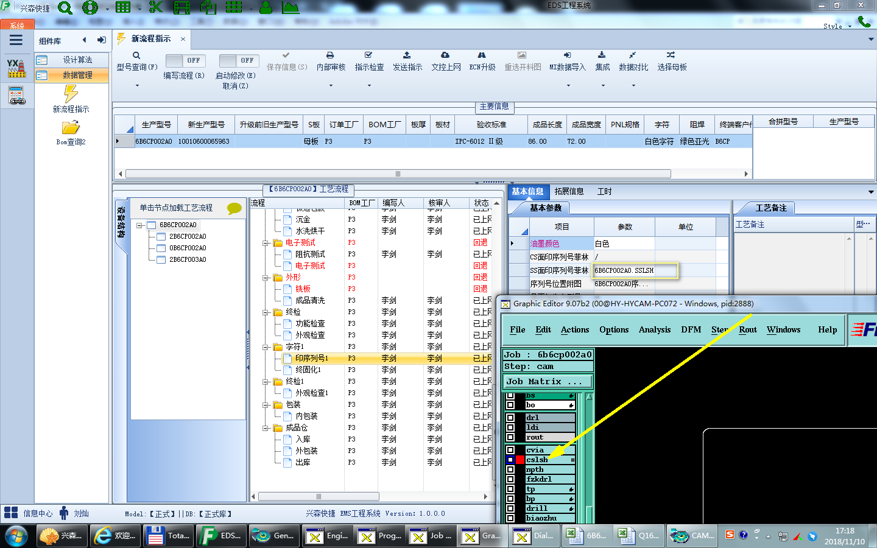The height and width of the screenshot is (548, 877).
Task: Open the green grid table icon
Action: coord(124,7)
